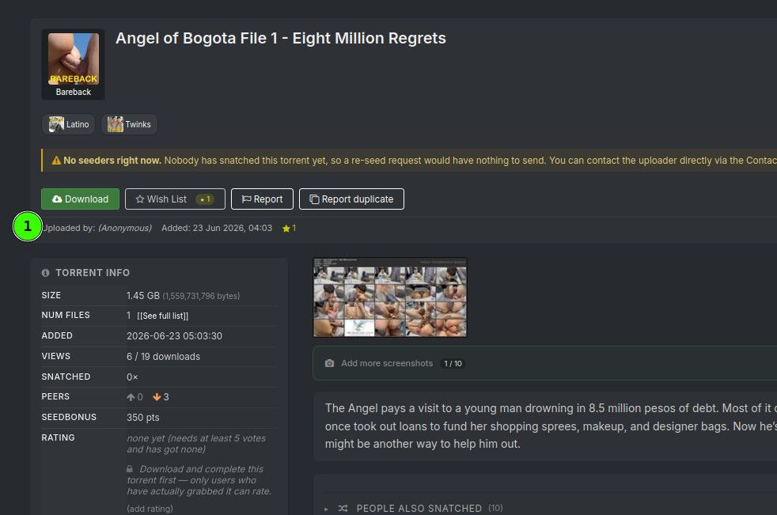Image resolution: width=777 pixels, height=515 pixels.
Task: Open the See full list link
Action: tap(162, 316)
